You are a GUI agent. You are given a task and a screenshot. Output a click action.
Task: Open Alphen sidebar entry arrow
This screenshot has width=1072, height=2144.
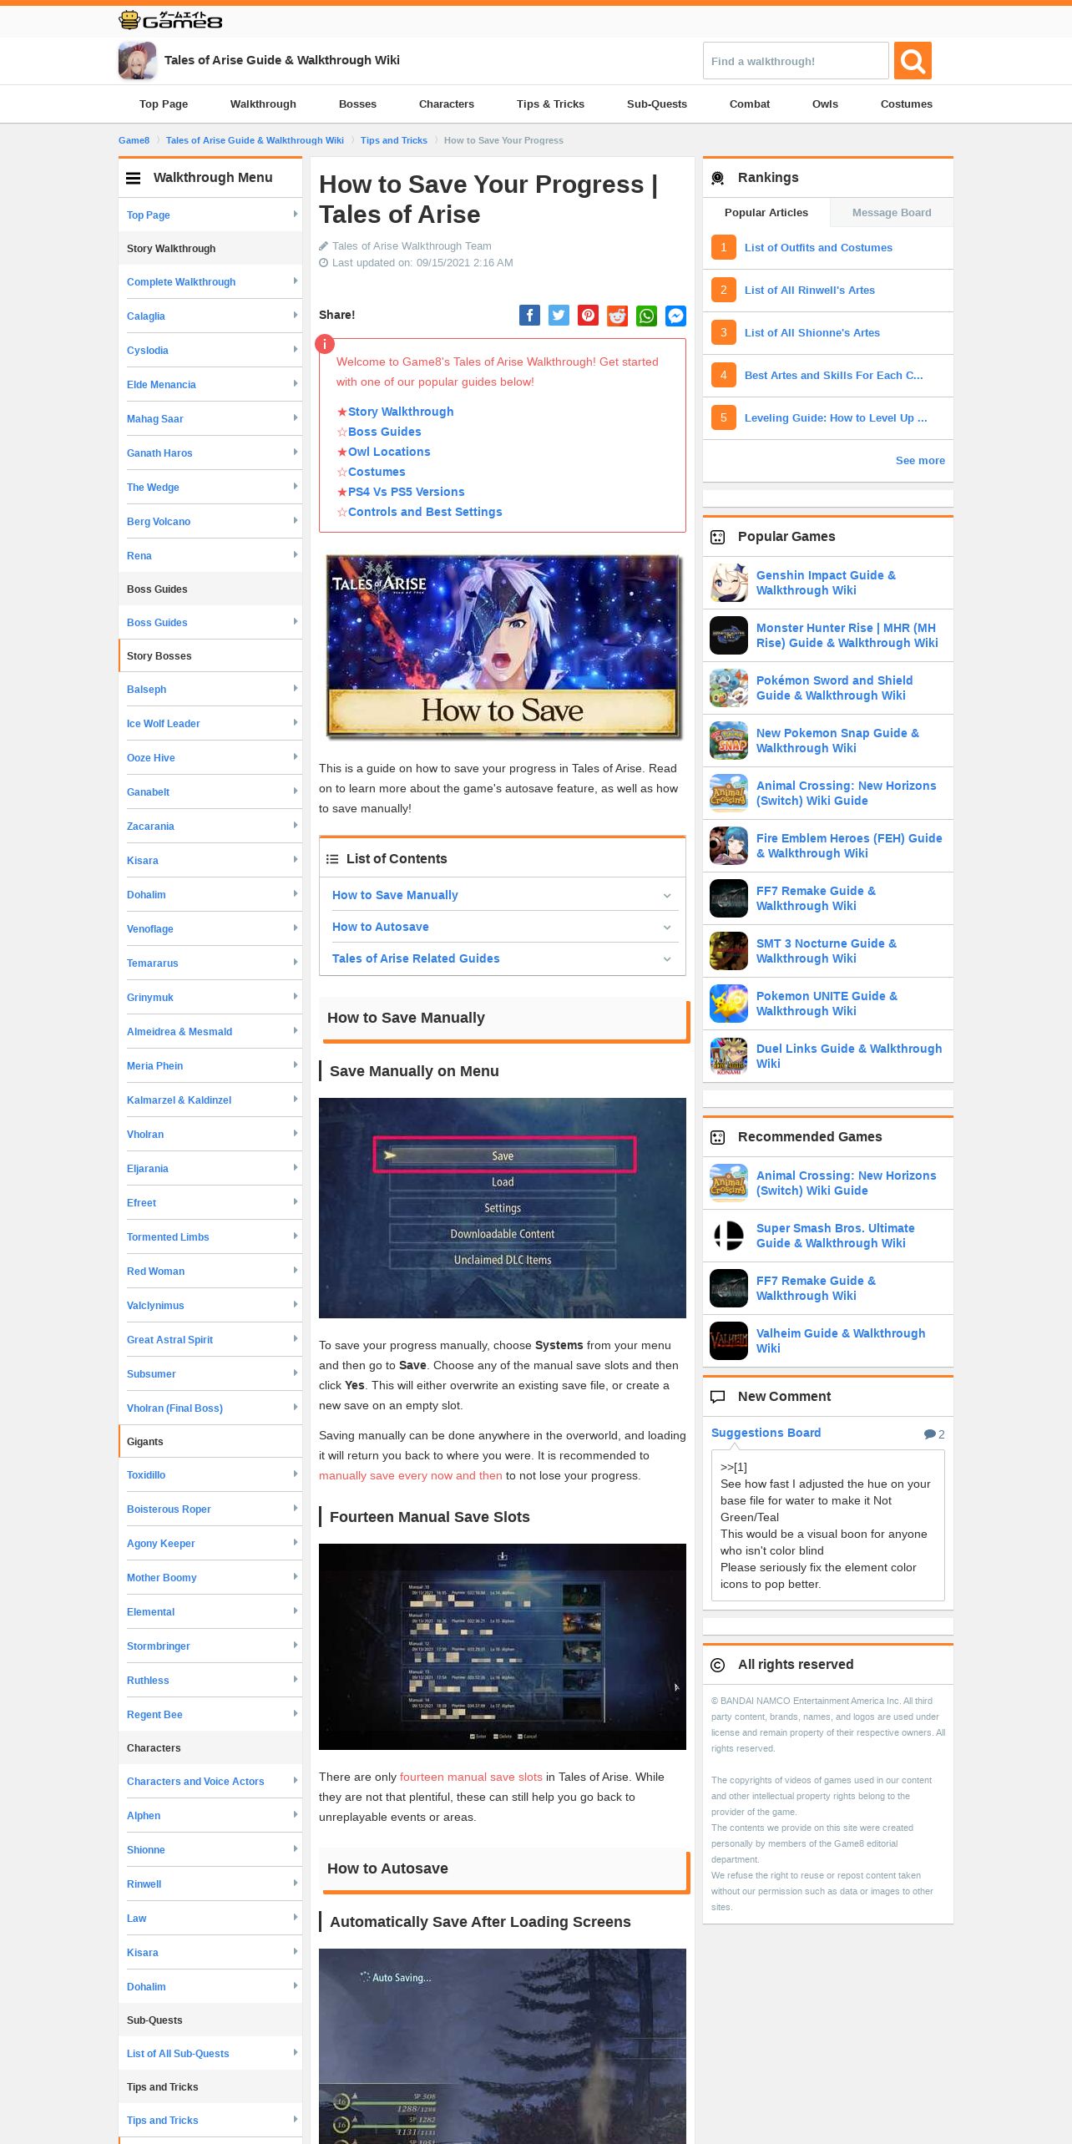(296, 1815)
